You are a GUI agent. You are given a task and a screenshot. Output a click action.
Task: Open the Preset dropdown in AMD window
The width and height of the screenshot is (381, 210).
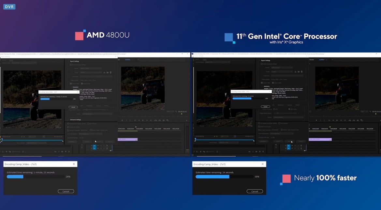coord(90,72)
